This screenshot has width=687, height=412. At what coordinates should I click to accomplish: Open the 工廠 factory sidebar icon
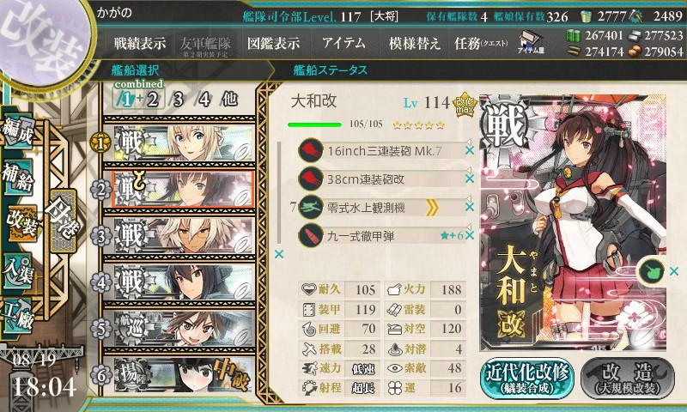click(x=18, y=315)
